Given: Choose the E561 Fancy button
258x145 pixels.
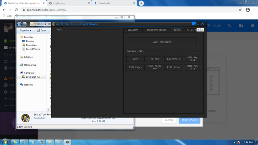Looking at the screenshot, I should pos(135,67).
